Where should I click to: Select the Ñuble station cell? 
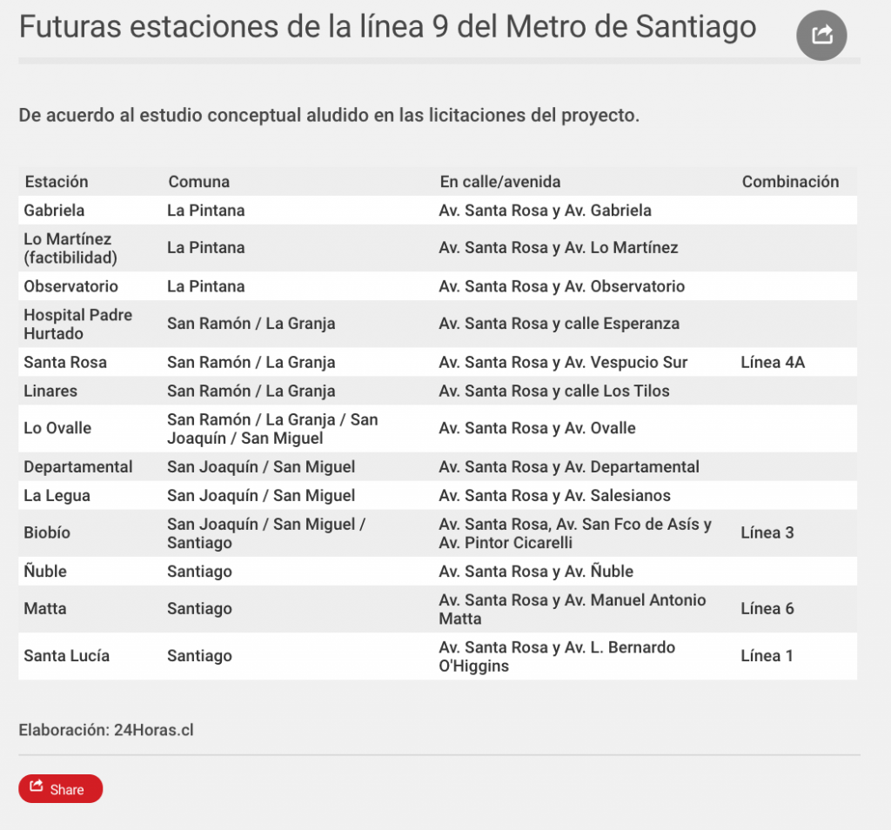(x=45, y=572)
